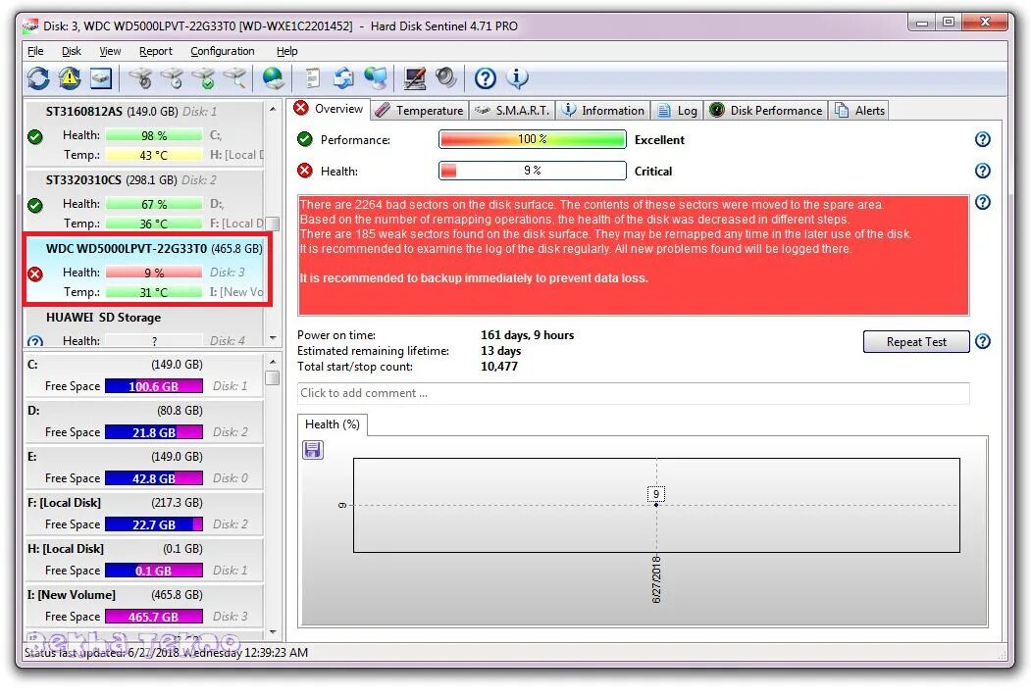Viewport: 1031px width, 697px height.
Task: Click the 10,477 start/stop count value
Action: [x=498, y=367]
